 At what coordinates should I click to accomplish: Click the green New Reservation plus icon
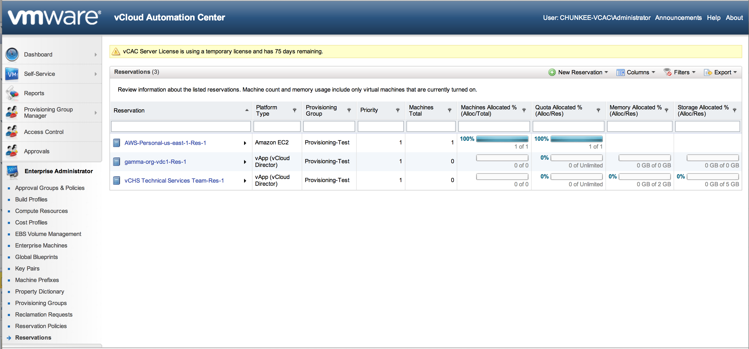[x=552, y=72]
